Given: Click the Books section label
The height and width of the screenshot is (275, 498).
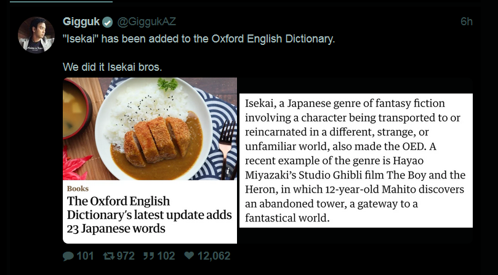Looking at the screenshot, I should [x=78, y=188].
